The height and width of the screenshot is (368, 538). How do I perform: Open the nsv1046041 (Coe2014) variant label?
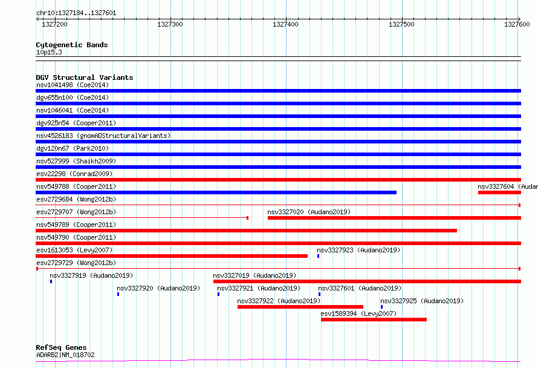coord(73,110)
